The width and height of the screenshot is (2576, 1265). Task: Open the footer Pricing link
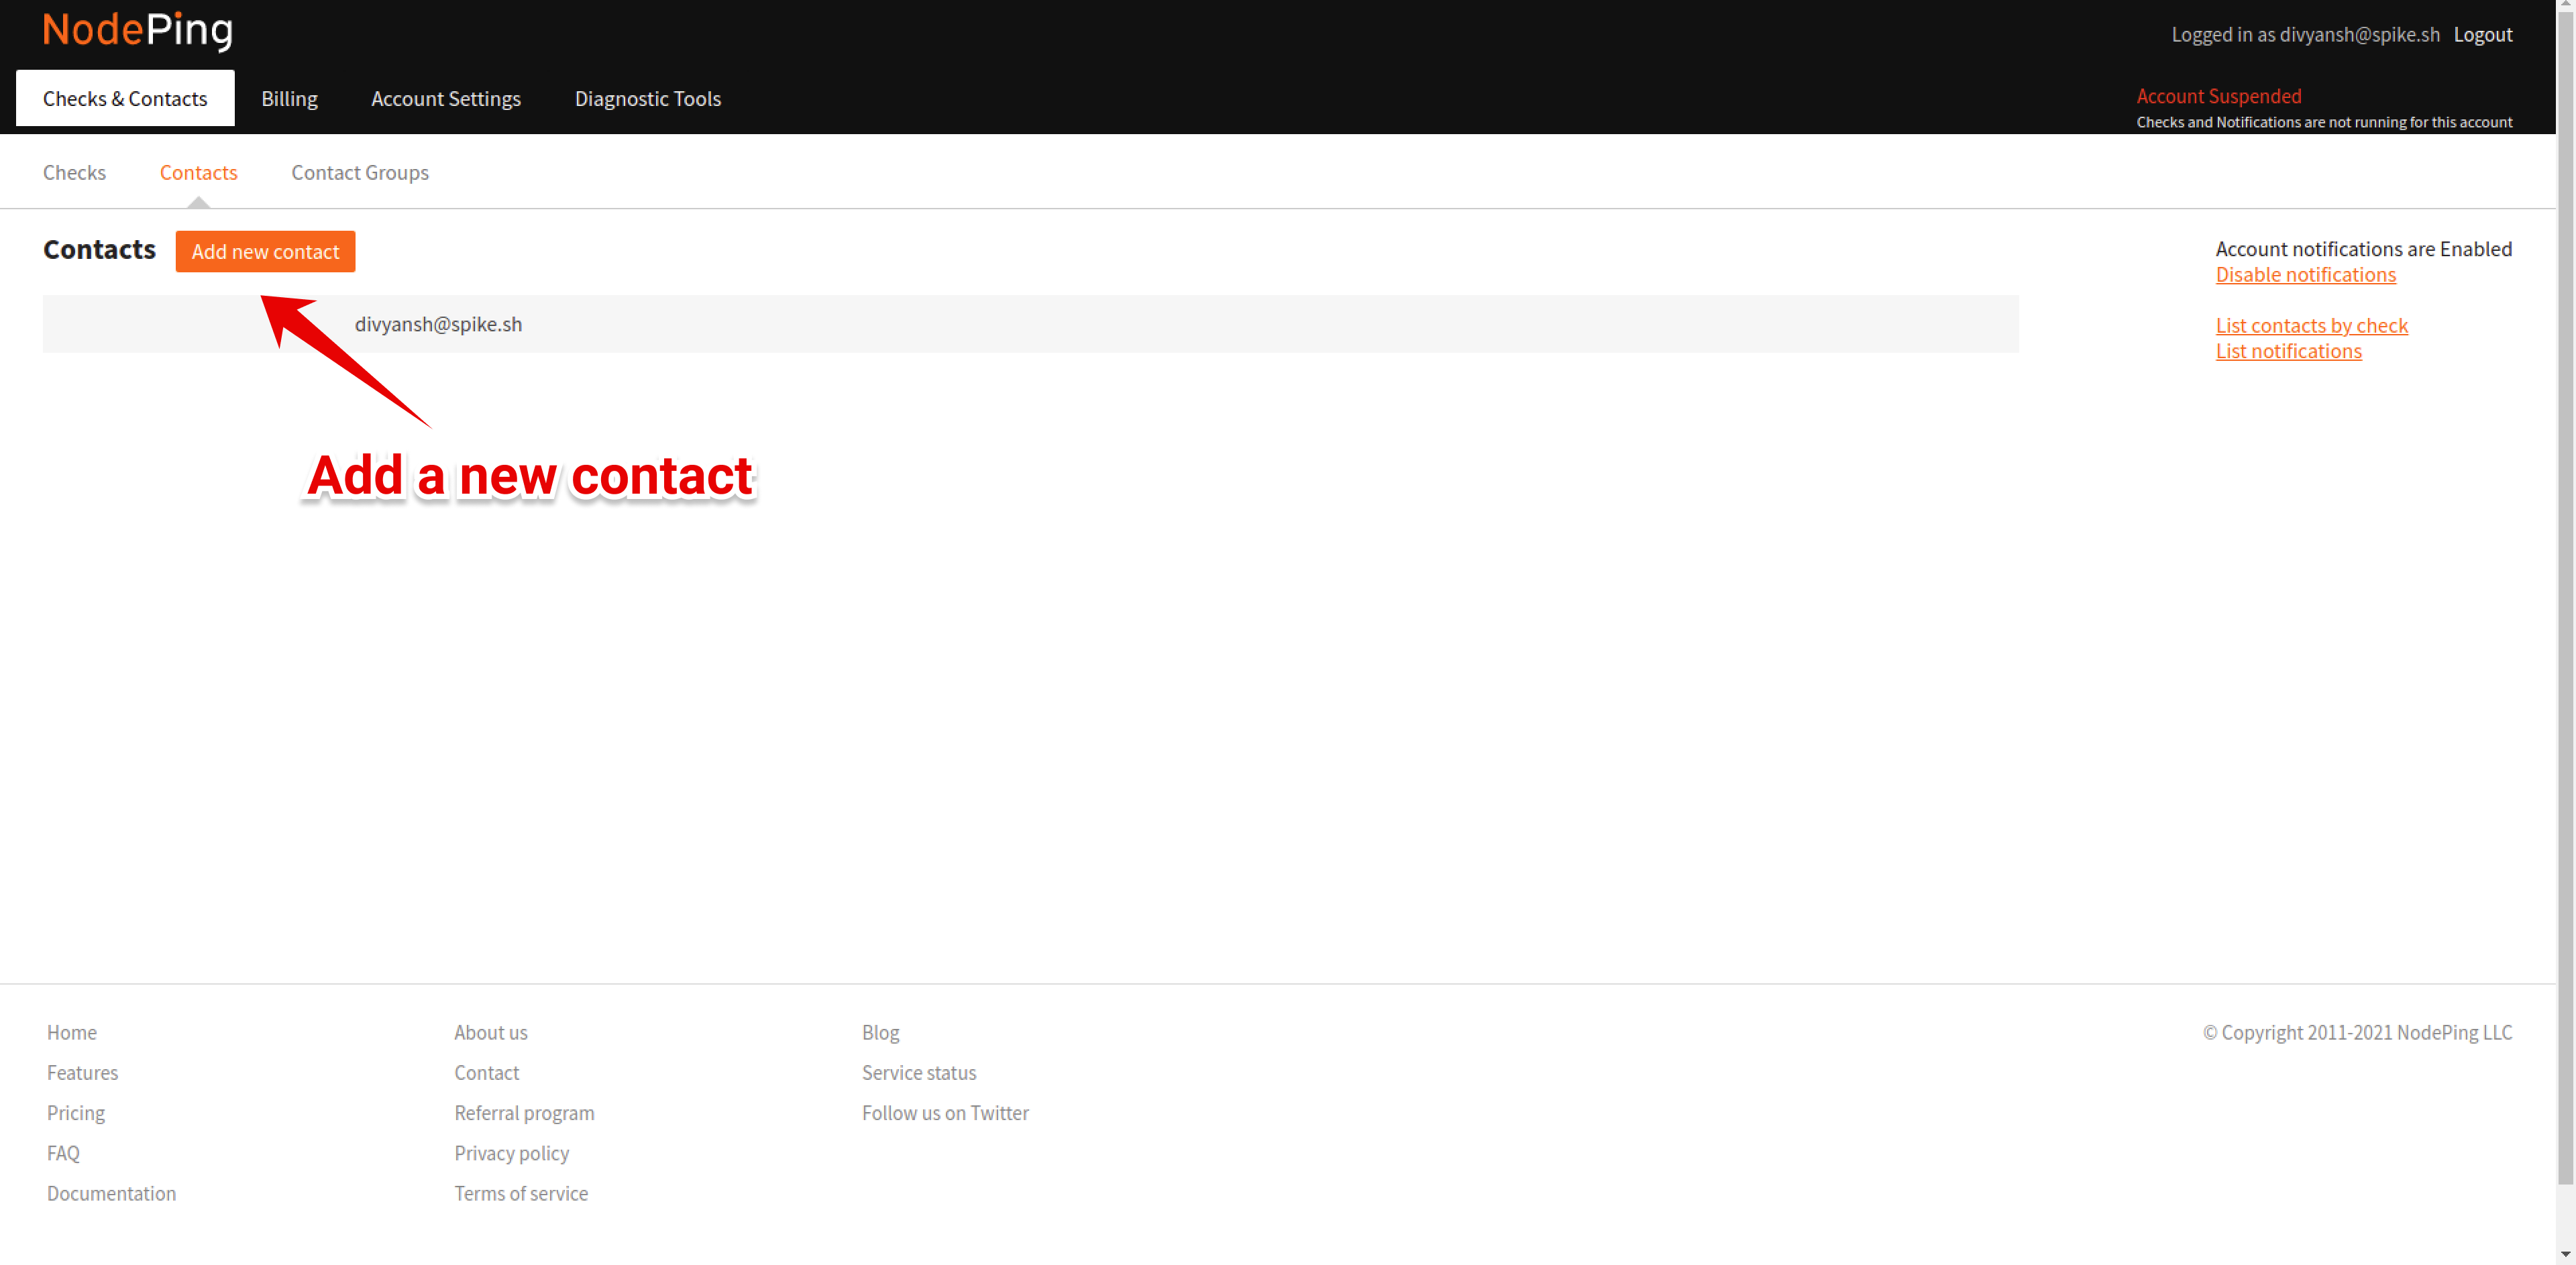[x=76, y=1113]
